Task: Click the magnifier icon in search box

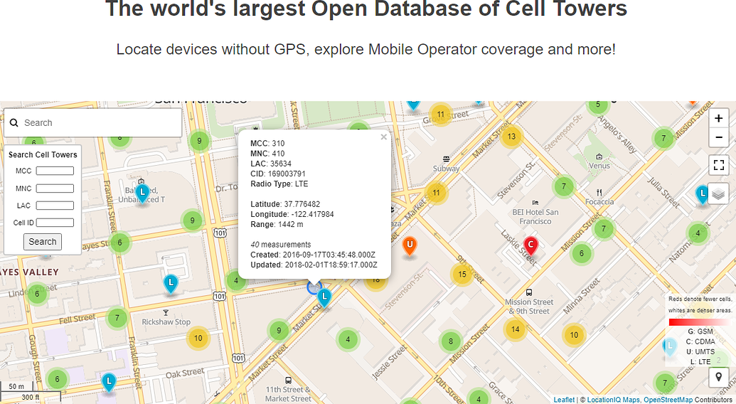Action: (x=14, y=122)
